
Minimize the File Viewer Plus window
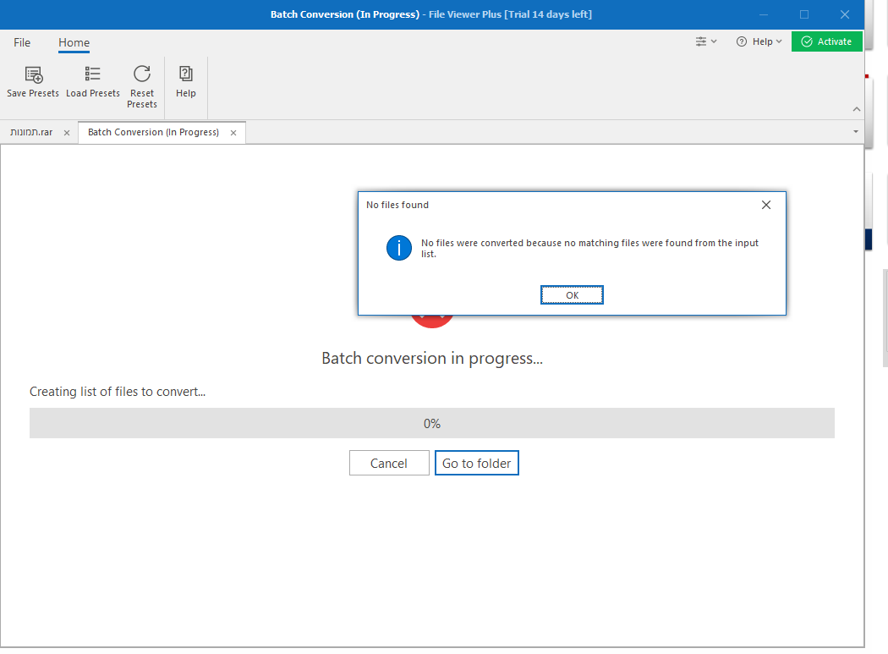point(764,14)
